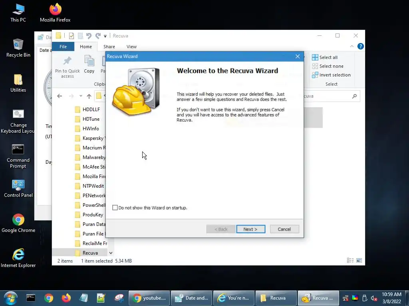The height and width of the screenshot is (306, 409).
Task: Open pinned Firefox icon on taskbar
Action: click(x=66, y=298)
